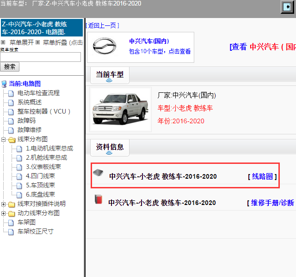Open 1.电动机线束总成 tree entry
The height and width of the screenshot is (277, 296).
coord(49,149)
